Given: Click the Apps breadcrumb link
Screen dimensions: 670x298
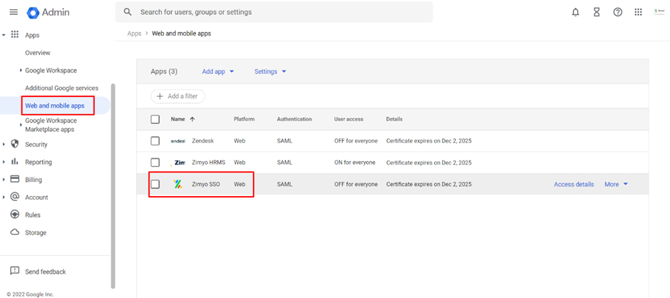Looking at the screenshot, I should point(134,34).
